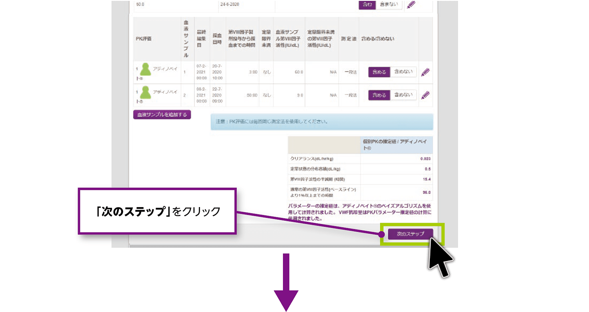The width and height of the screenshot is (589, 312).
Task: Click the 08-2-2021 last edited date cell
Action: click(x=202, y=95)
